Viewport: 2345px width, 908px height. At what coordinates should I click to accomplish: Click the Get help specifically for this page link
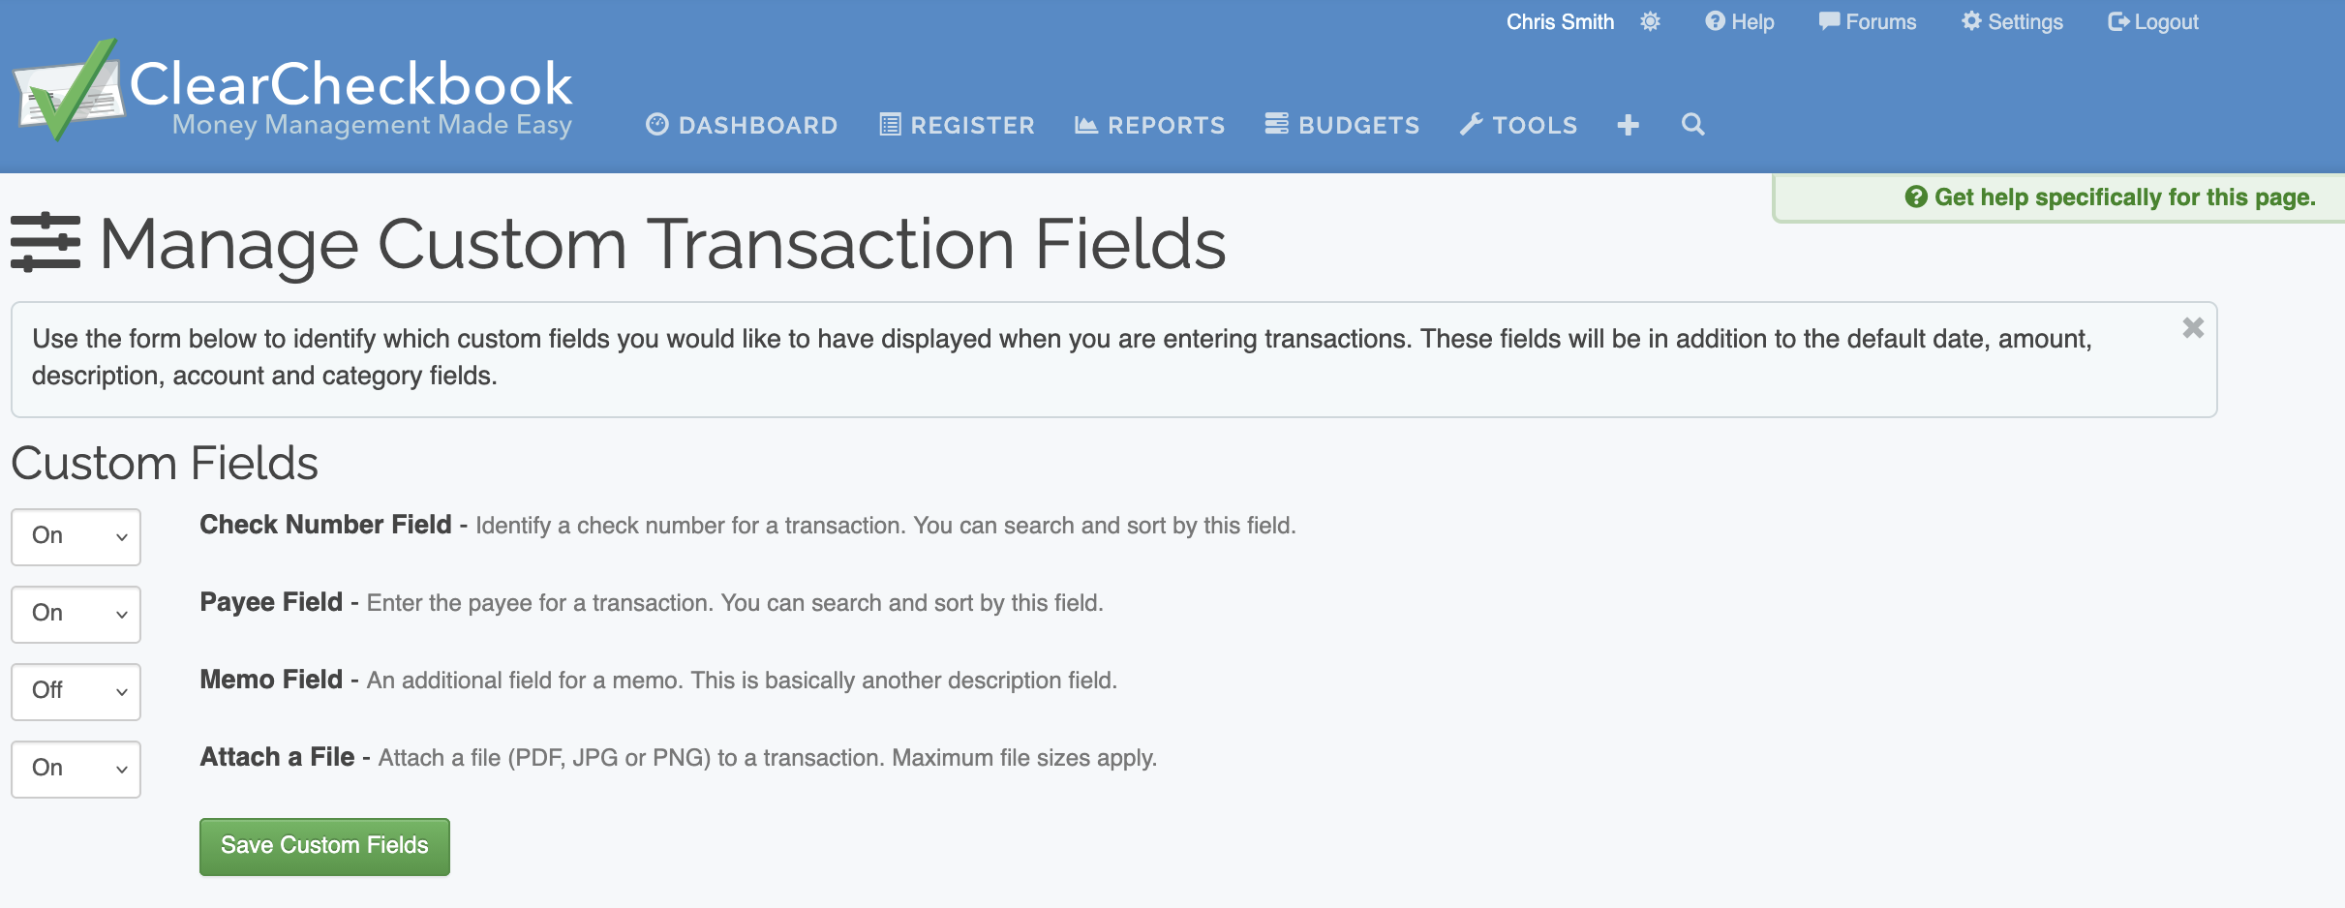click(2111, 197)
